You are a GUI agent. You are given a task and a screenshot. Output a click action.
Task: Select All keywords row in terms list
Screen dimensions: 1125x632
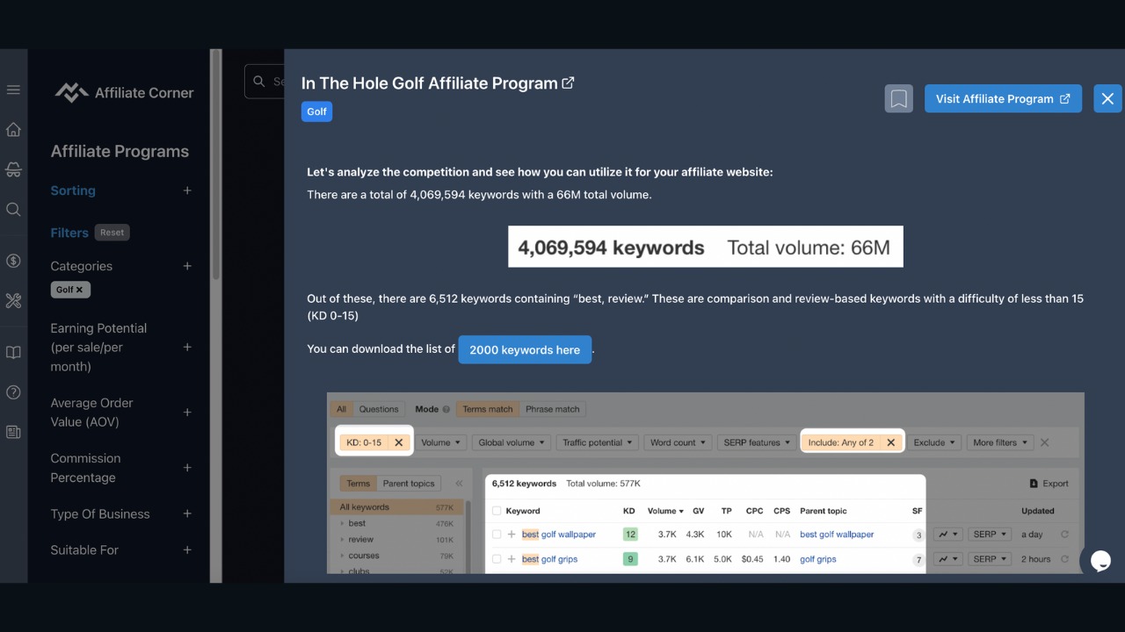click(x=397, y=507)
